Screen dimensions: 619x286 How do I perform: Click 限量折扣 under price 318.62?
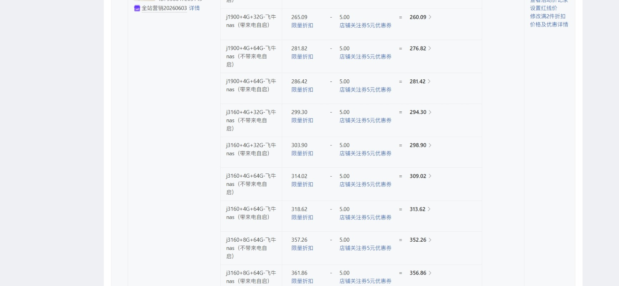[x=302, y=217]
